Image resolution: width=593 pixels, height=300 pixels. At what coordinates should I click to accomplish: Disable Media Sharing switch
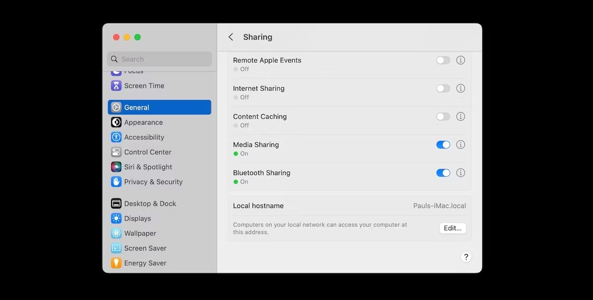click(x=443, y=145)
